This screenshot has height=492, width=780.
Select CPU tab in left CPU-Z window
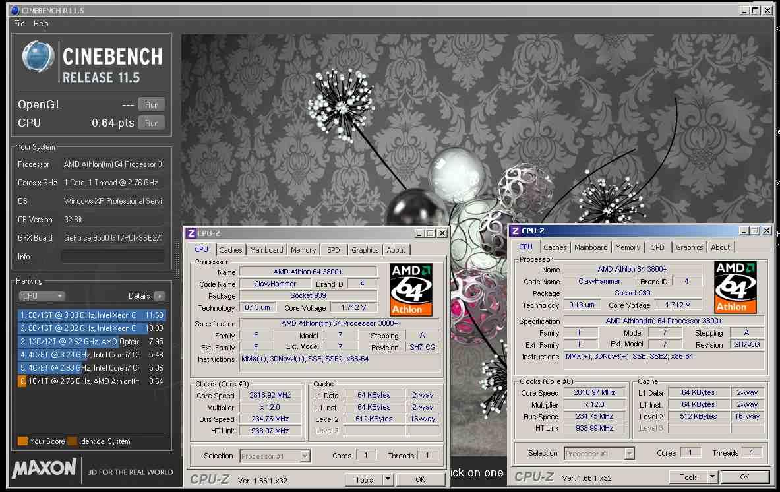coord(202,249)
